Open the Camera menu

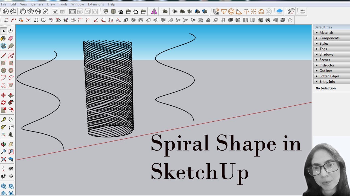pos(37,4)
